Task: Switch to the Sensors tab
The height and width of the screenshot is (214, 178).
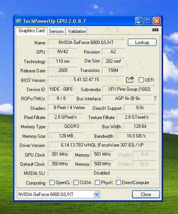Action: point(56,31)
